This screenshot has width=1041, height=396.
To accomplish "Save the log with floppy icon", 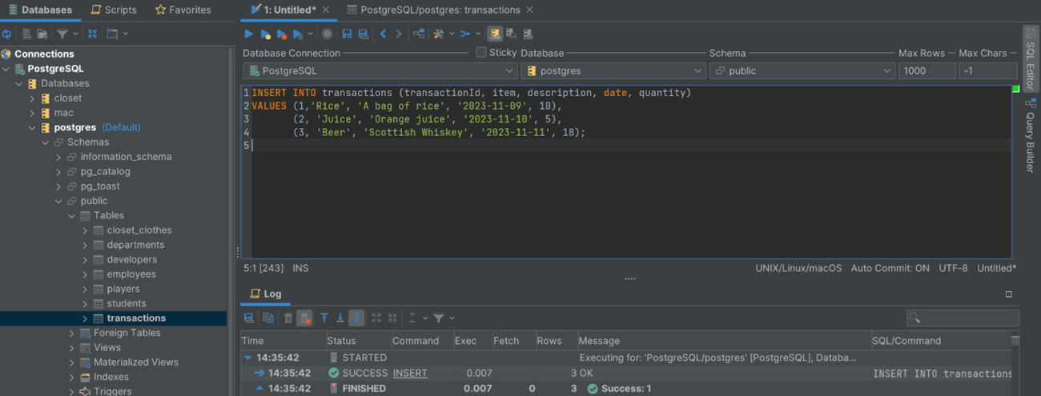I will [249, 318].
